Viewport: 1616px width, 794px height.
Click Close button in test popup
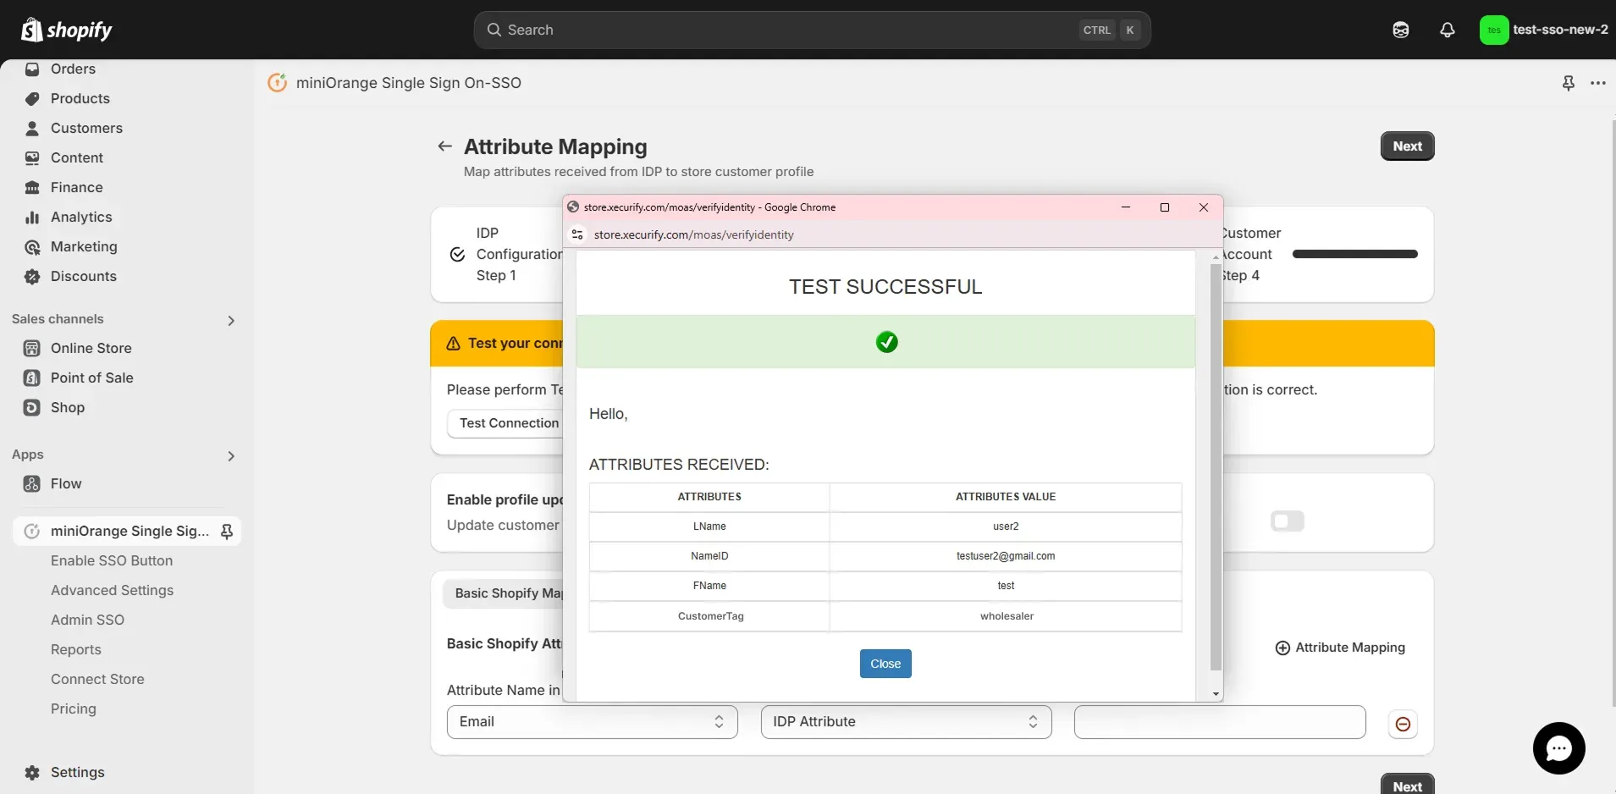click(885, 664)
